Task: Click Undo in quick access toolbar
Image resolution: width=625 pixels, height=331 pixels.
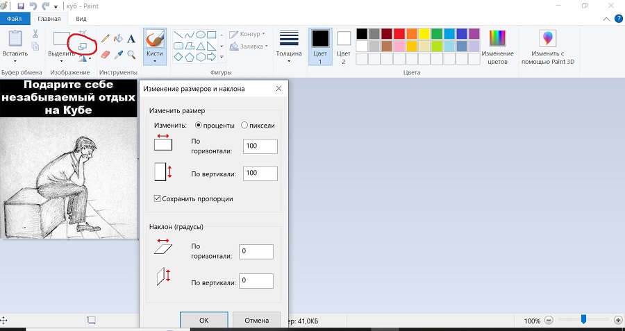Action: pyautogui.click(x=33, y=6)
